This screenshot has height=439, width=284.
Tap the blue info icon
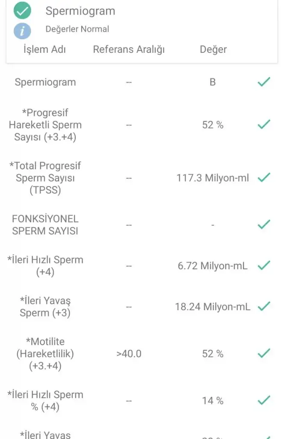22,31
